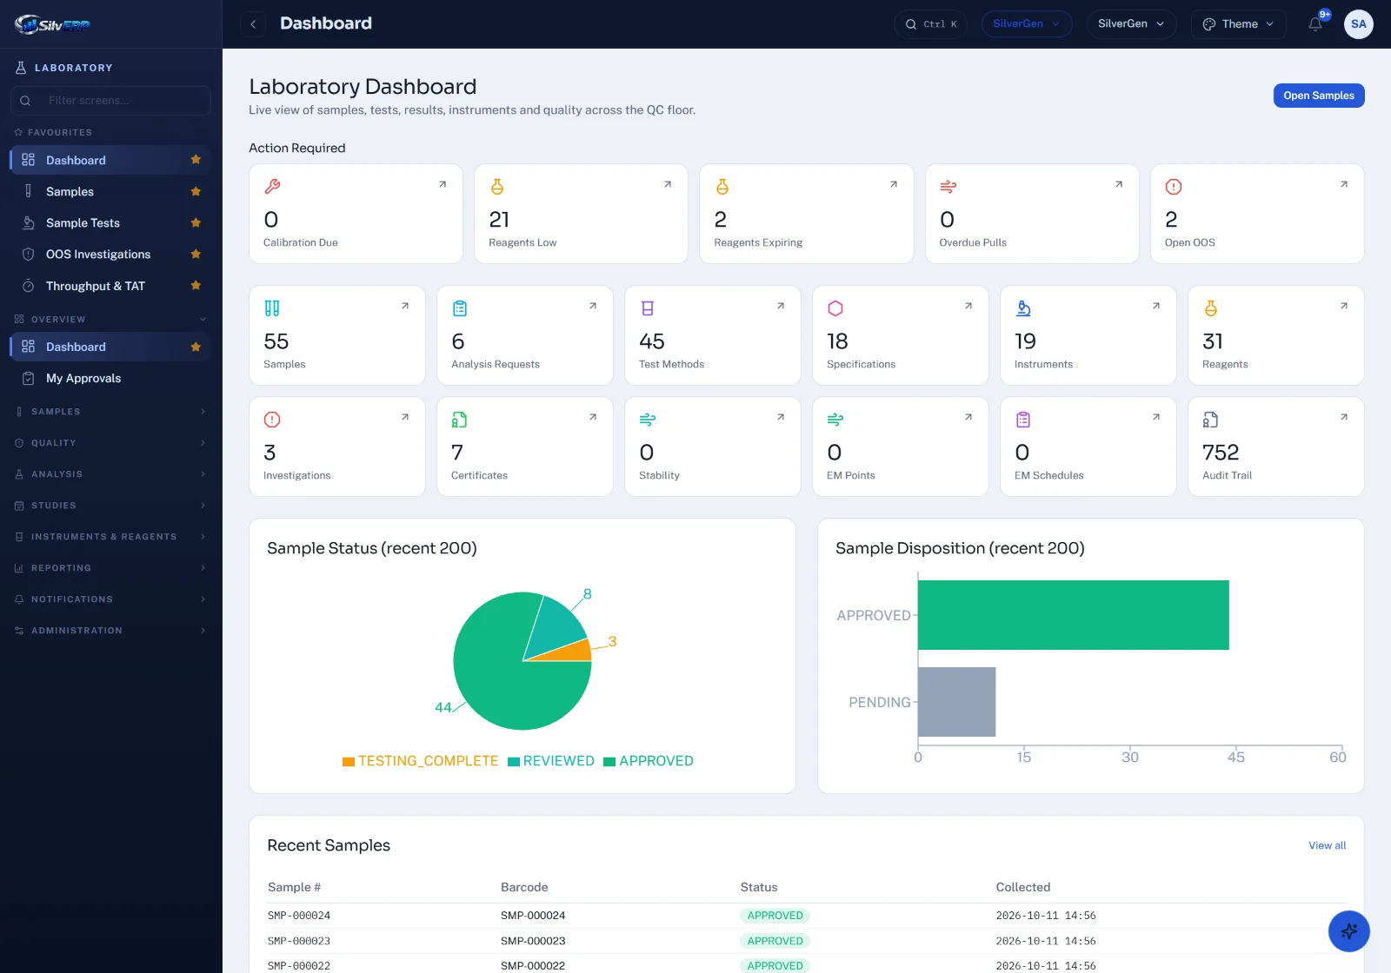The width and height of the screenshot is (1391, 973).
Task: Open the Reagents Low card arrow
Action: (x=668, y=184)
